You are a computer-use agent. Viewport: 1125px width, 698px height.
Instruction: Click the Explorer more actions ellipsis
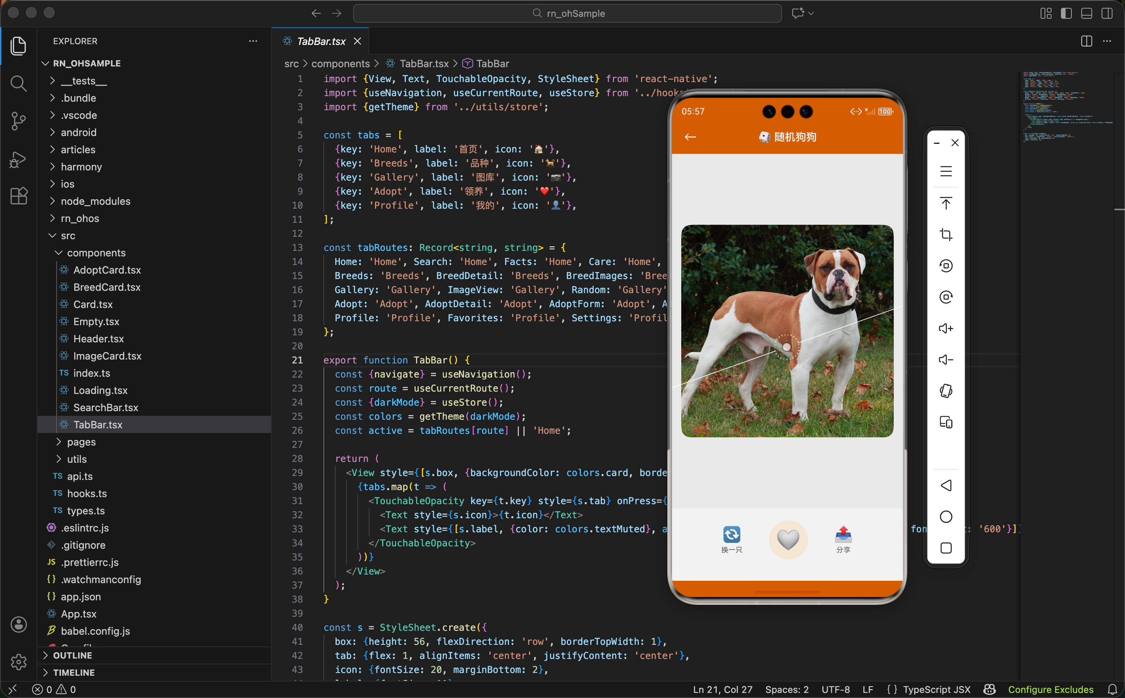point(253,41)
